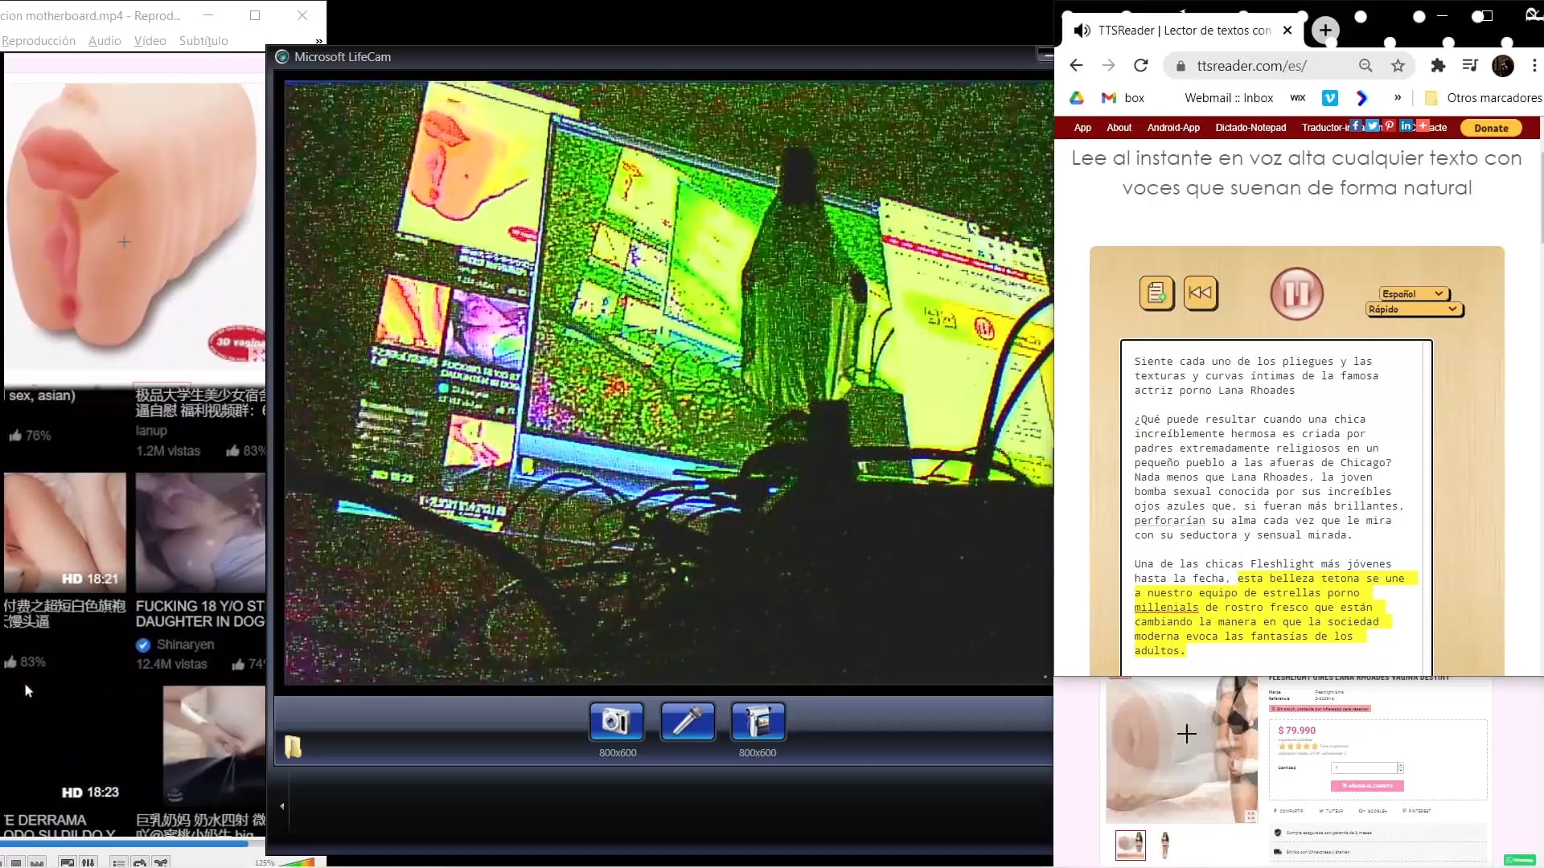Click the TTSReader new document icon

coord(1156,293)
